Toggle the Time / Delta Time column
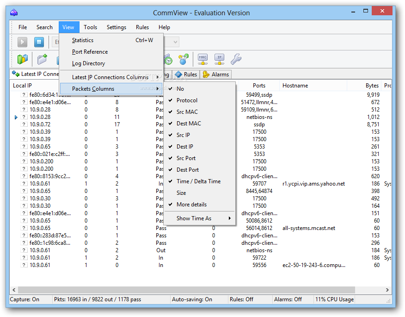The height and width of the screenshot is (317, 405). click(200, 181)
